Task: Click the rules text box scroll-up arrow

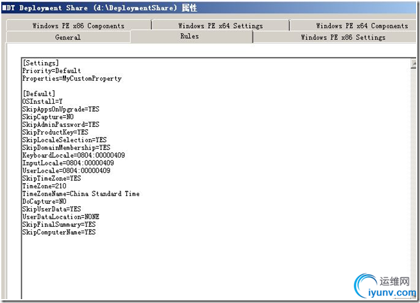Action: (x=414, y=63)
